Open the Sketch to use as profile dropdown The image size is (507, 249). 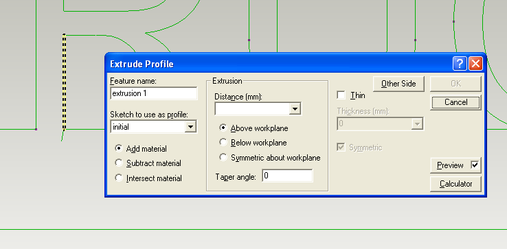point(190,127)
